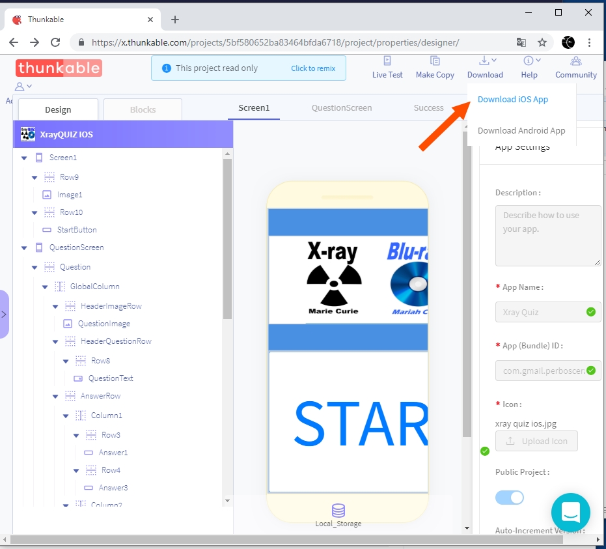606x549 pixels.
Task: Open a new browser tab
Action: 175,20
